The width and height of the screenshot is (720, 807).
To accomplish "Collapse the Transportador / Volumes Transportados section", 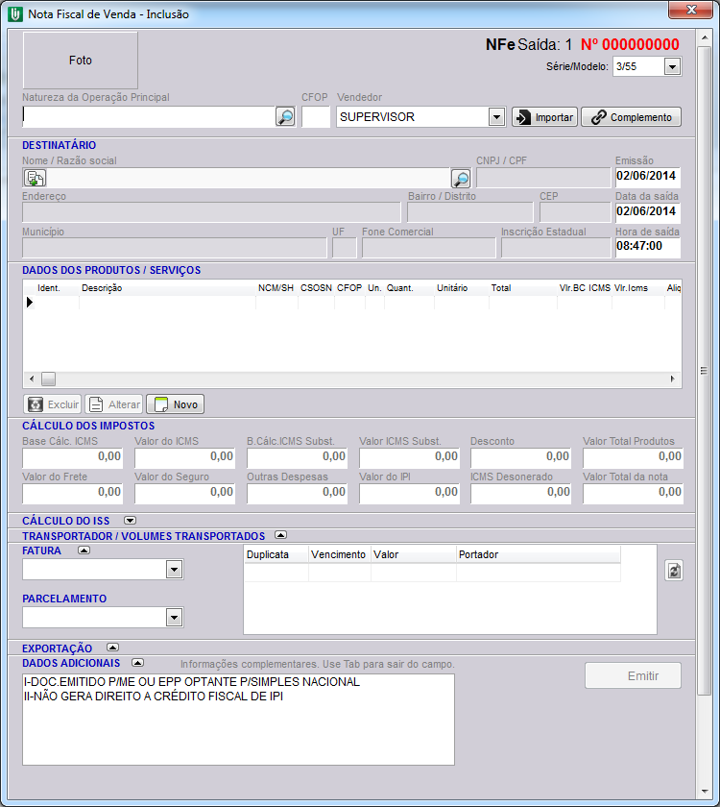I will (280, 535).
